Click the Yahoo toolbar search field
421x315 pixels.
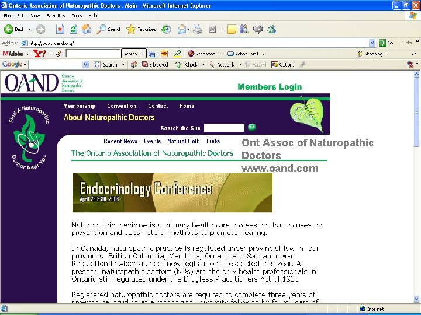[93, 54]
